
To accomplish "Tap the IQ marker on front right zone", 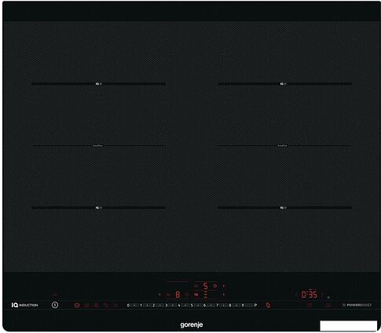I will [284, 207].
